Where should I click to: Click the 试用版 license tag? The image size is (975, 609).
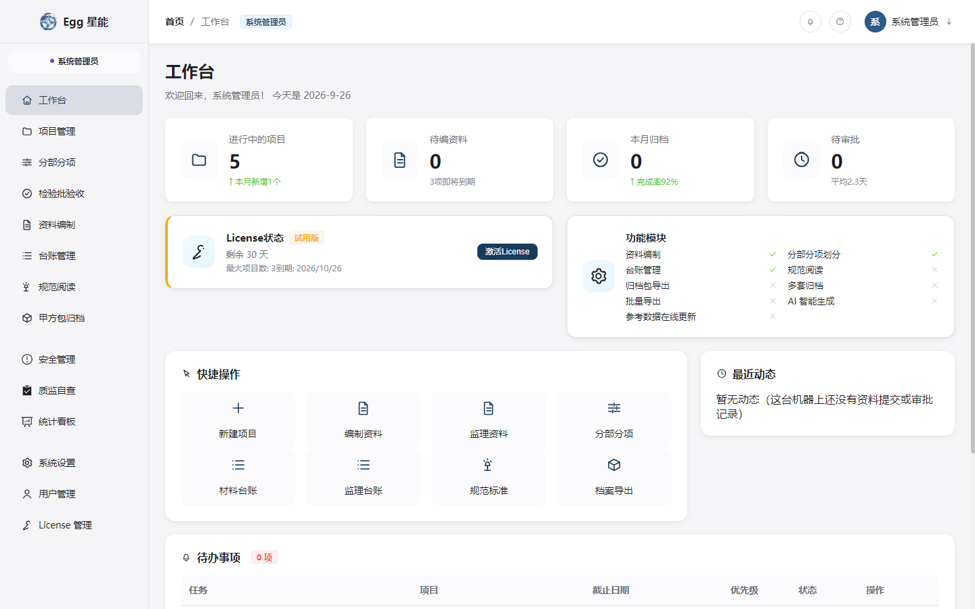pos(307,238)
